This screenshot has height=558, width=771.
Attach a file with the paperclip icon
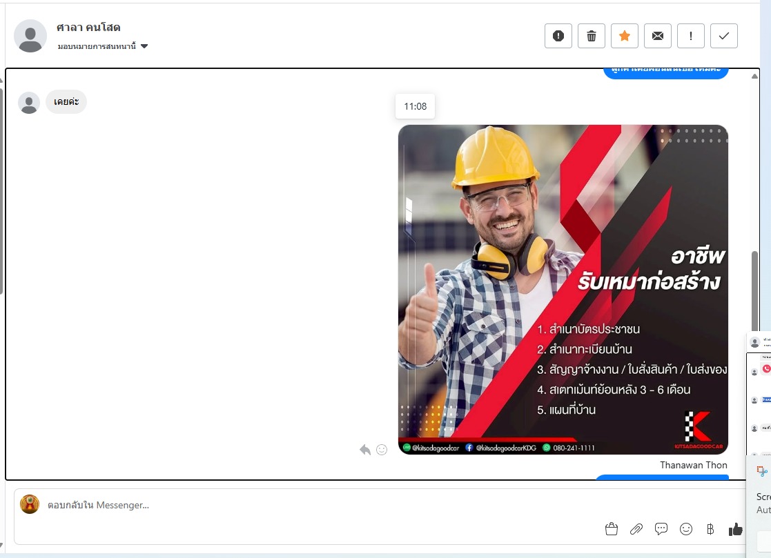(x=636, y=529)
